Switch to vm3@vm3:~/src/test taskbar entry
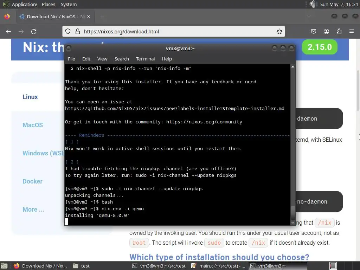Viewport: 360px width, 270px height. [159, 266]
